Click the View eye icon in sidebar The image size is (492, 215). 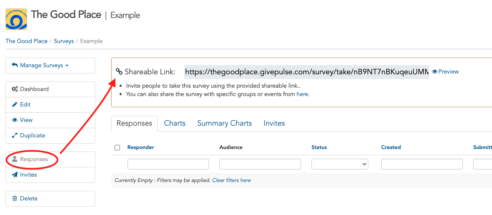15,120
